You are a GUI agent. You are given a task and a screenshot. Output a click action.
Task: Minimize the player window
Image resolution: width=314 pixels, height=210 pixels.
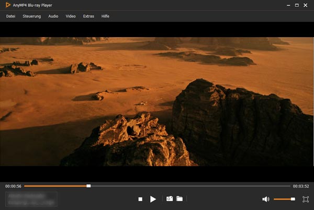(x=288, y=5)
